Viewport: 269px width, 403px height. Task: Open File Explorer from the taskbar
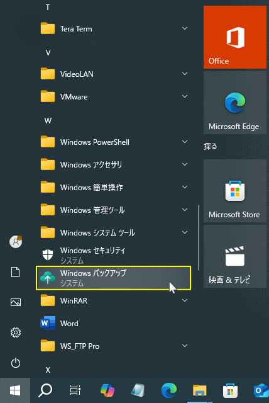[x=199, y=390]
